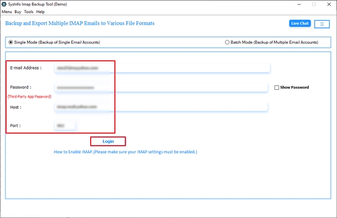Viewport: 337px width, 218px height.
Task: Click the Backup and Export heading text
Action: point(80,23)
